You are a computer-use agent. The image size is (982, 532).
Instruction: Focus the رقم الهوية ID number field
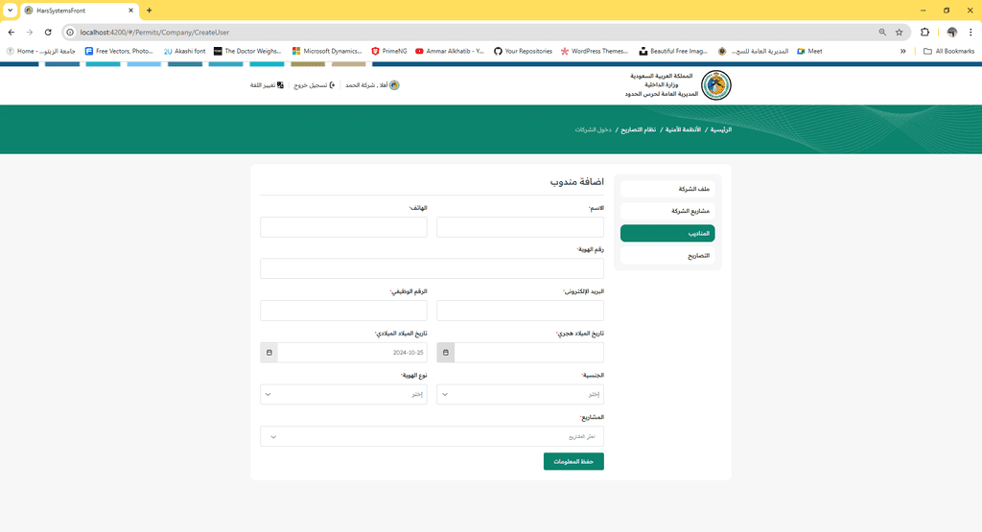point(433,268)
